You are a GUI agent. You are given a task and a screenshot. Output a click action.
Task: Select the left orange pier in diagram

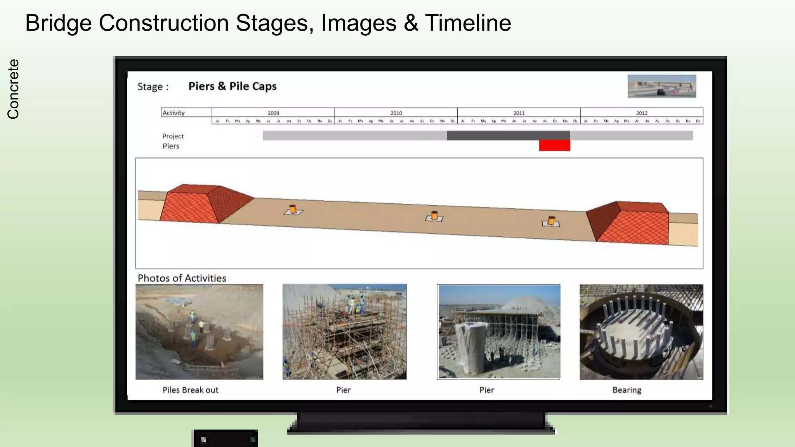pyautogui.click(x=293, y=210)
